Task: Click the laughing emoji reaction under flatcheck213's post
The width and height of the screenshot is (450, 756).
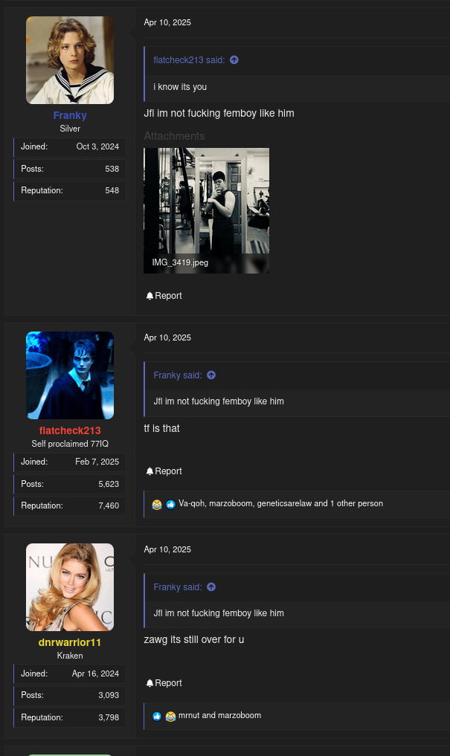Action: 157,504
